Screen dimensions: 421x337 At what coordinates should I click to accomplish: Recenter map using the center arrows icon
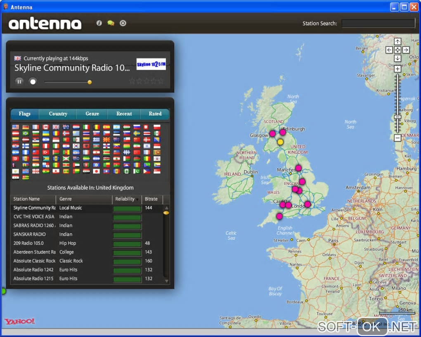click(397, 50)
